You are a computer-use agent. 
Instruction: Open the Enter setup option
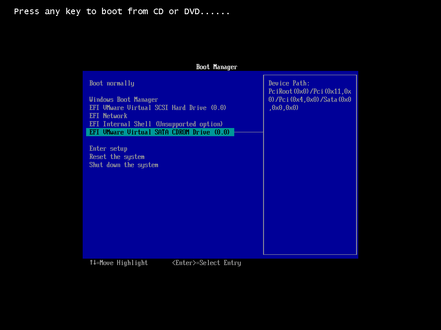108,149
